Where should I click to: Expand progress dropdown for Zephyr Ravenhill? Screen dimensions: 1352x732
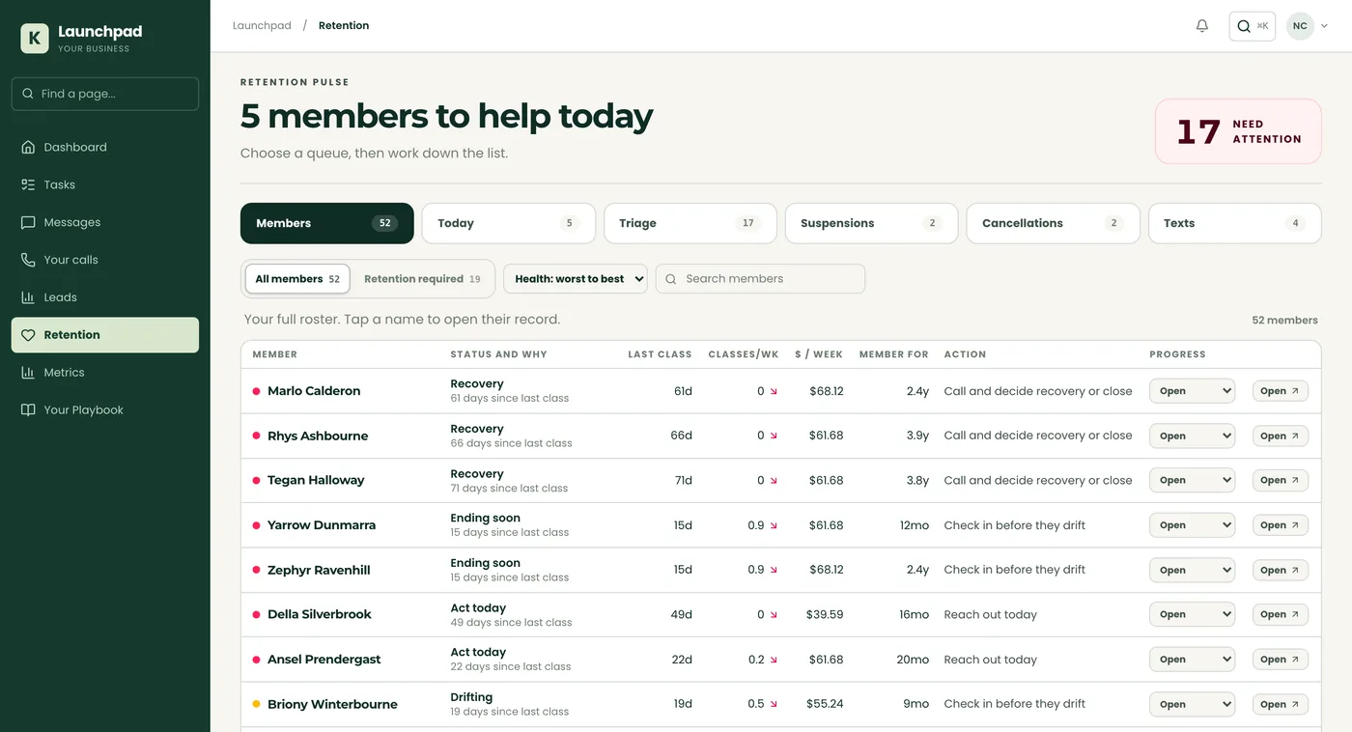click(1192, 570)
